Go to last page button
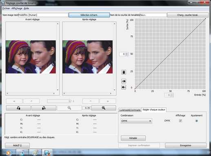Screen dimensions: 211x156 coord(108,101)
